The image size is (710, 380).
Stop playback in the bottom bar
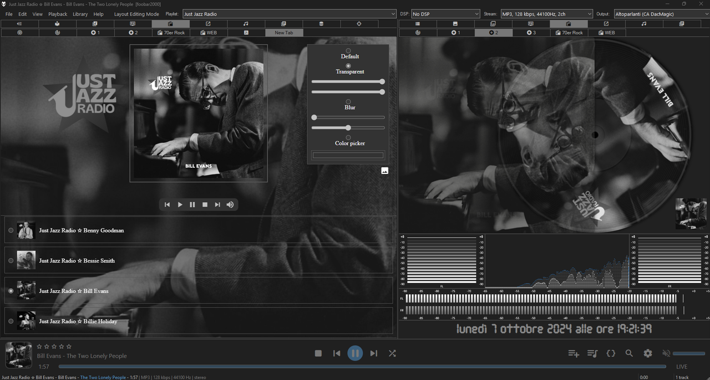(x=318, y=353)
